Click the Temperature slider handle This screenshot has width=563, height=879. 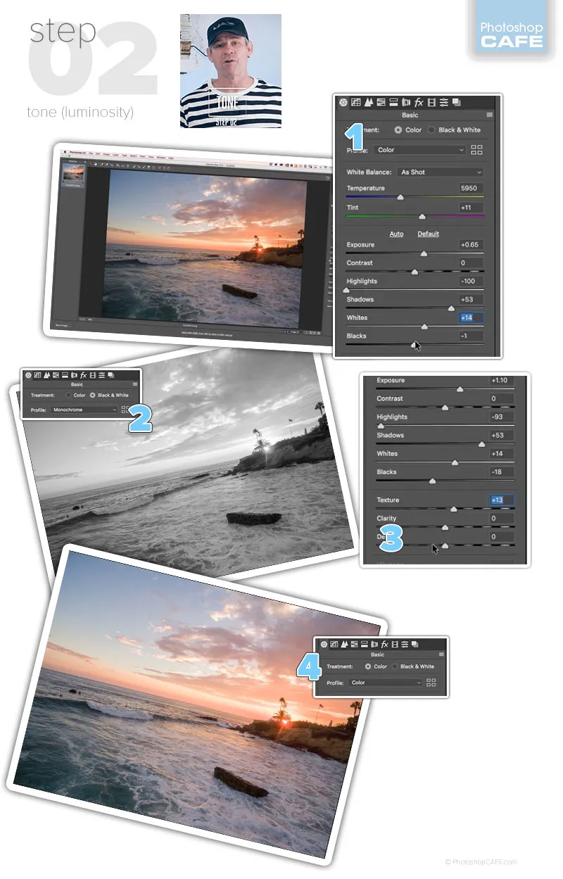click(x=400, y=198)
